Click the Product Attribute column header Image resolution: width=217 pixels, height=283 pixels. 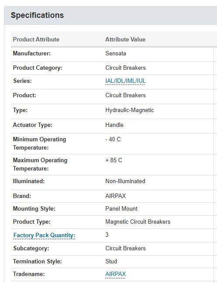click(x=36, y=39)
